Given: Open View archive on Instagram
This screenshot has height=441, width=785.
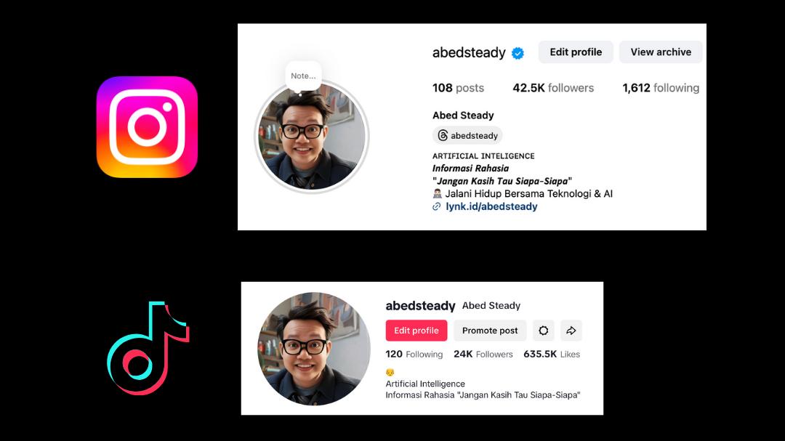Looking at the screenshot, I should (x=661, y=52).
